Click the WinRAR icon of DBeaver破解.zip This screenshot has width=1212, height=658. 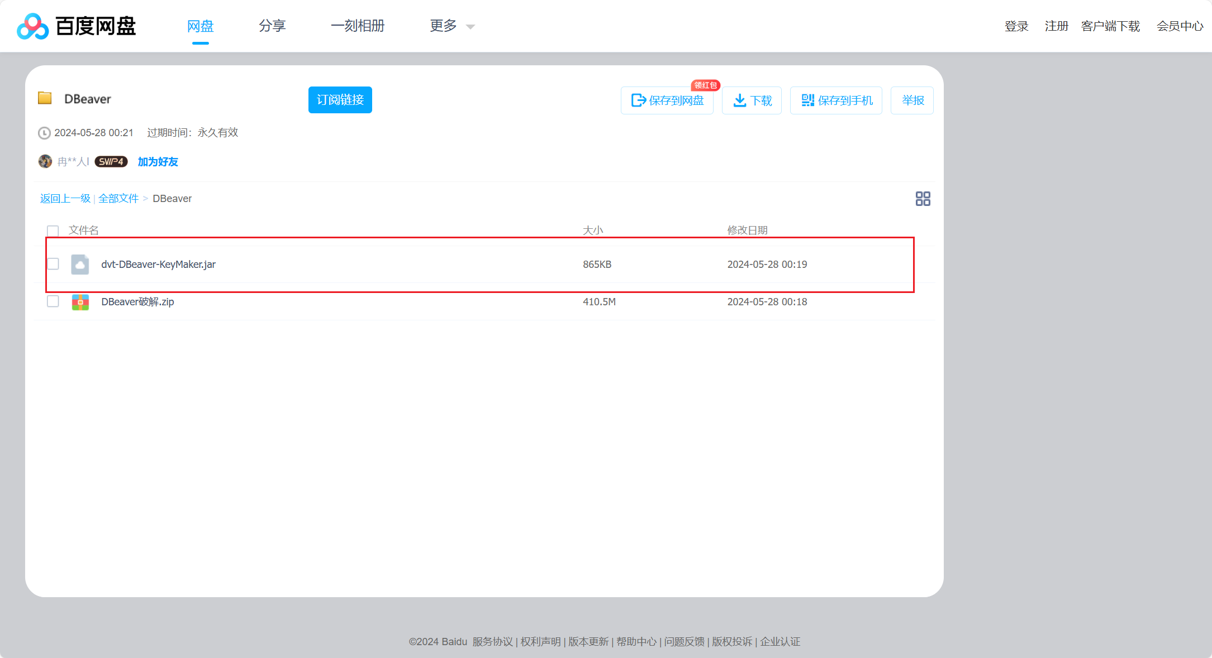pos(80,301)
